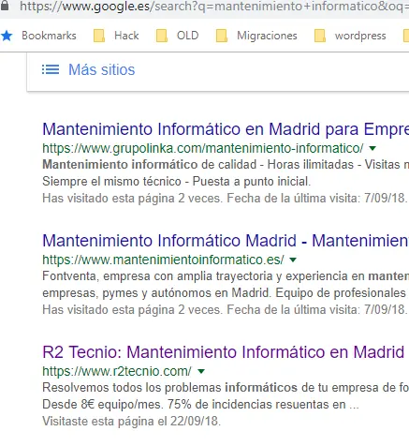Open the R2 Tecnio result title
The width and height of the screenshot is (409, 446).
(x=224, y=352)
